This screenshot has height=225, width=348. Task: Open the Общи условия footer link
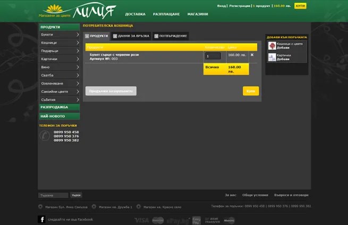click(255, 195)
